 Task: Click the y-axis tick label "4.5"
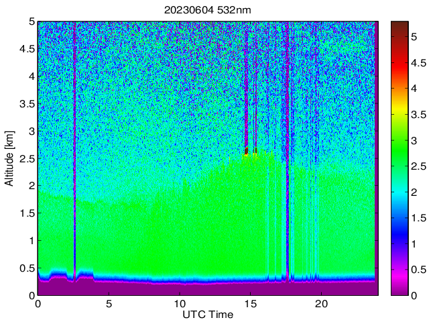click(x=27, y=49)
